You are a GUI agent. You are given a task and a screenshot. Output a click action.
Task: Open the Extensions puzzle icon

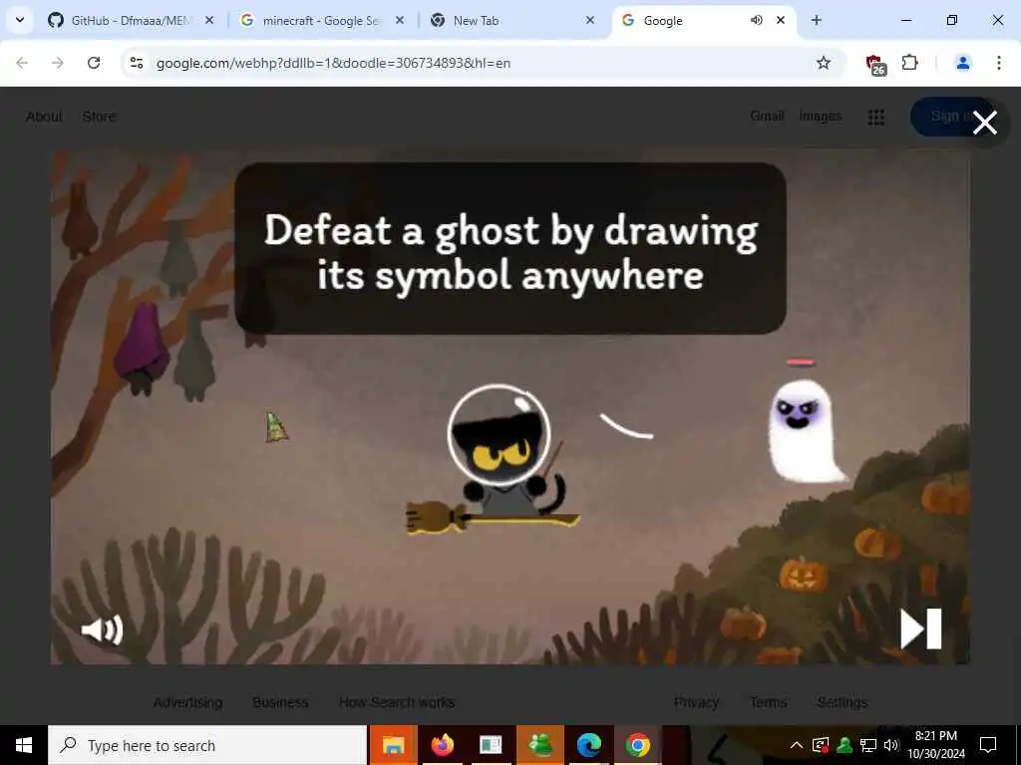click(x=909, y=63)
